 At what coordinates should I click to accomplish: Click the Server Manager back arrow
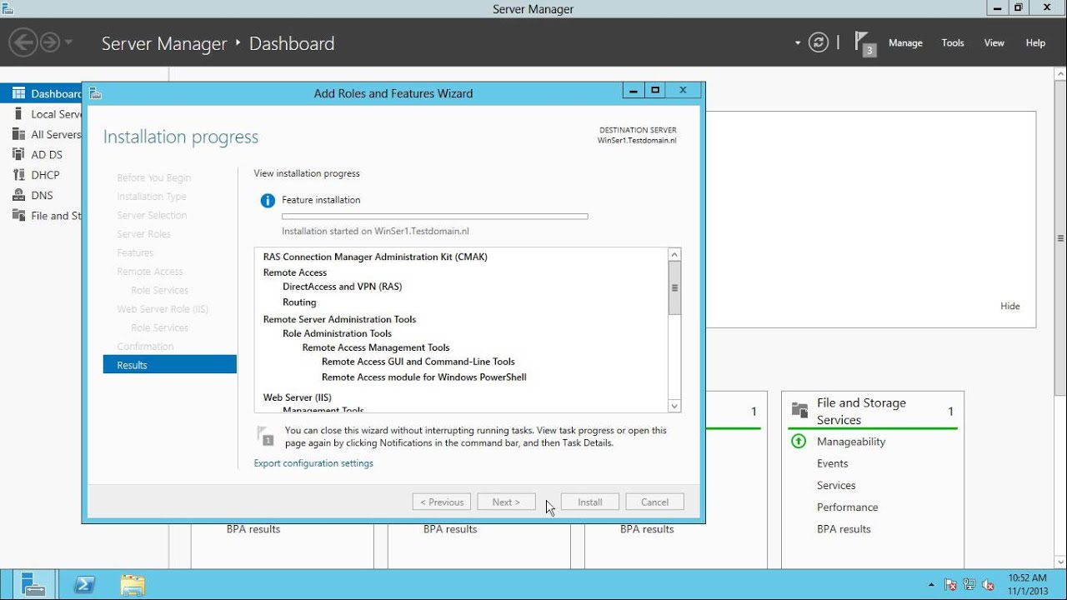point(24,42)
